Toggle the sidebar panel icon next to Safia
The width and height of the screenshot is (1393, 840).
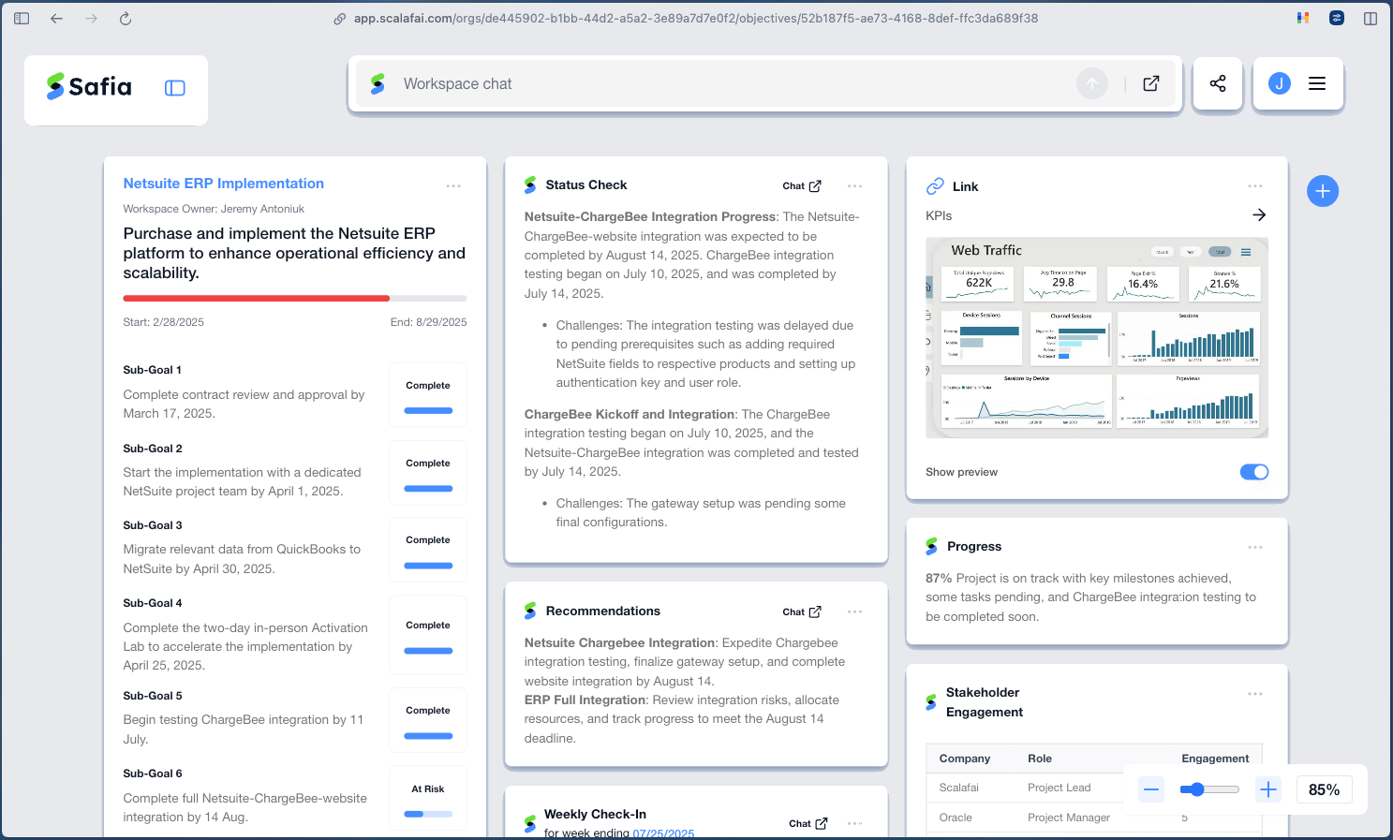coord(175,88)
